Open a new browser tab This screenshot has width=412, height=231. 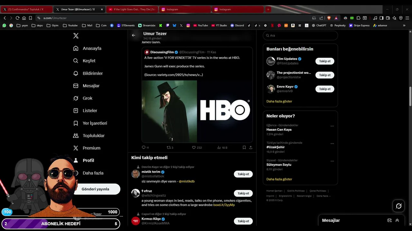point(268,9)
